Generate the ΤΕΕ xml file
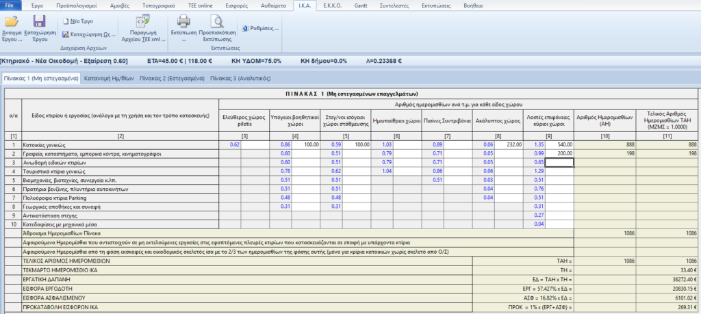 (x=142, y=22)
